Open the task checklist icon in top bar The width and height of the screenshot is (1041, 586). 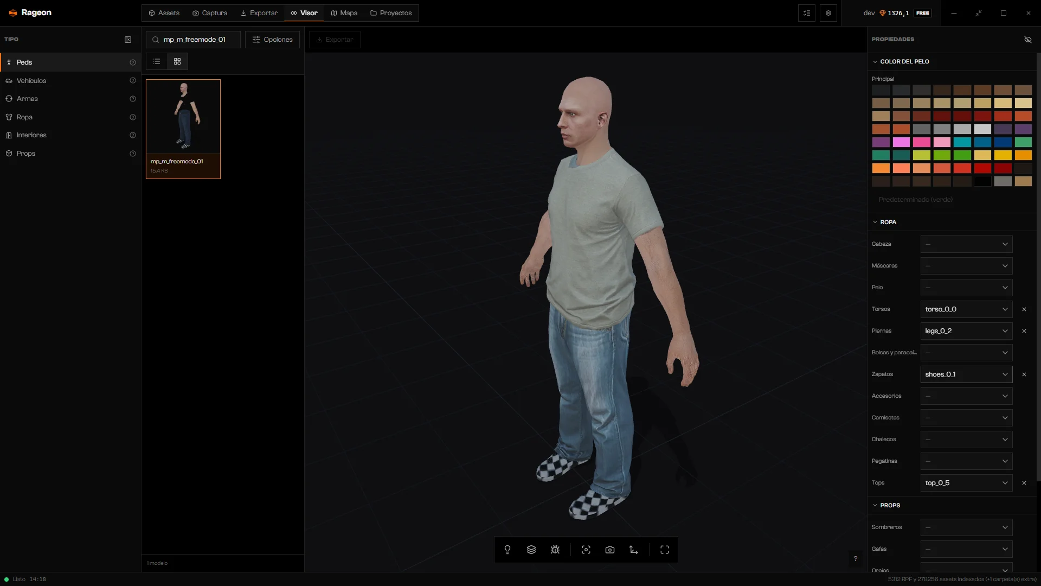click(x=807, y=13)
